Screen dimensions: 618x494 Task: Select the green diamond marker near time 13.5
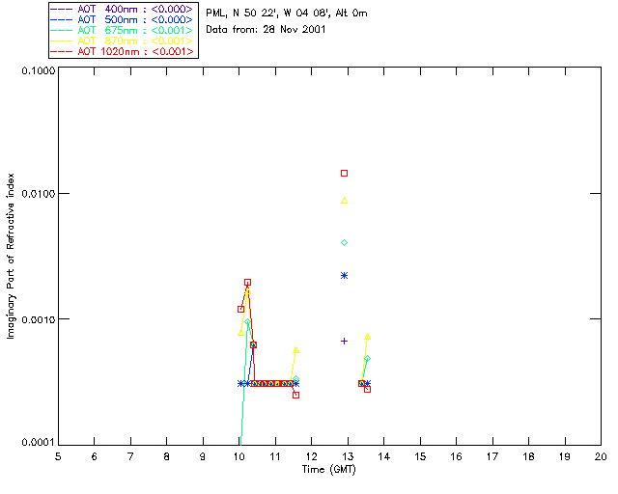point(367,359)
